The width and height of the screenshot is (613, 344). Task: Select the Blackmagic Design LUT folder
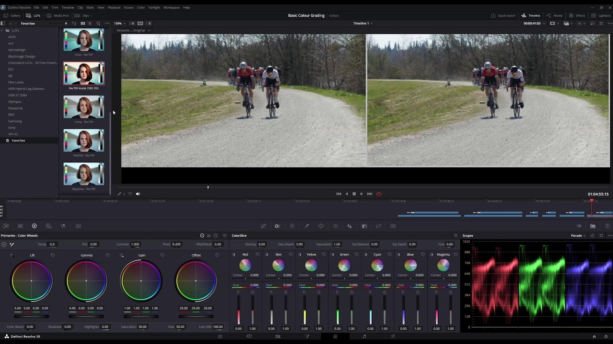tap(22, 56)
